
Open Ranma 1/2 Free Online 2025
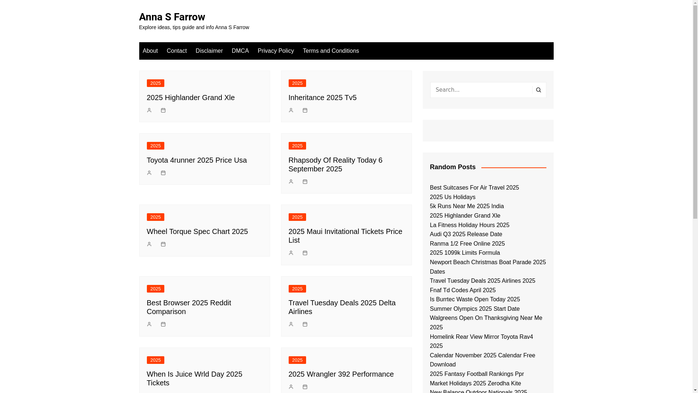click(467, 244)
